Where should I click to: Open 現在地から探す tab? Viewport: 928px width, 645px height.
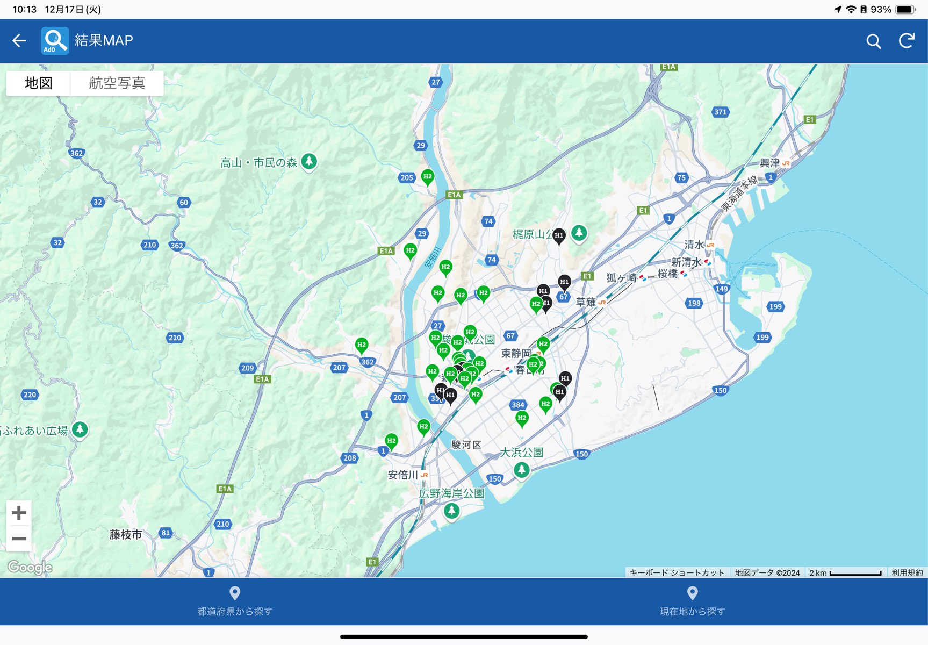tap(692, 601)
